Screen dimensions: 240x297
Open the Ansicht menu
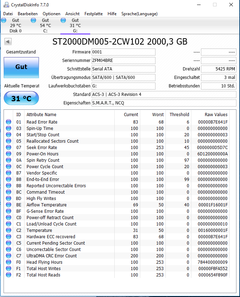(72, 14)
